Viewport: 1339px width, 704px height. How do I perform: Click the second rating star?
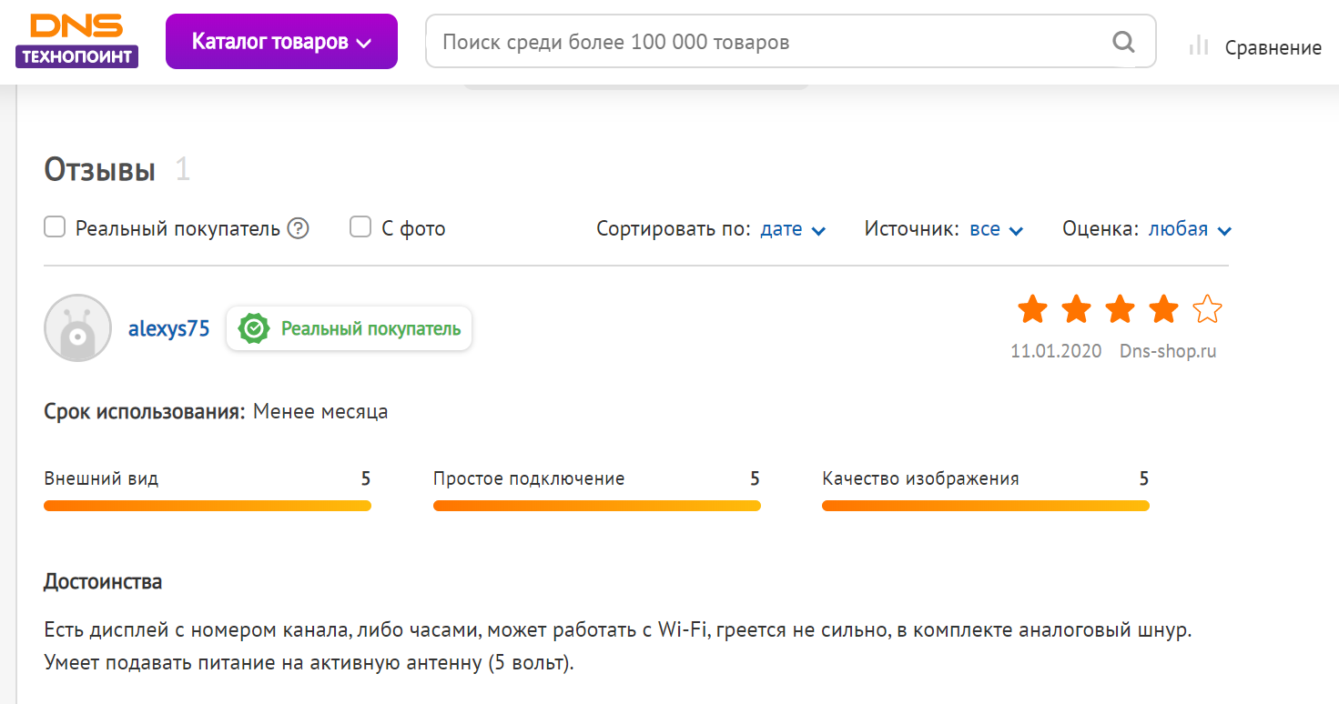(x=1076, y=309)
